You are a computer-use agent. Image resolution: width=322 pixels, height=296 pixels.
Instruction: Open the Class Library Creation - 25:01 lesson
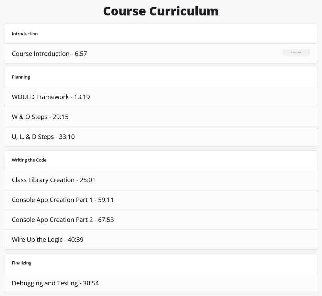(161, 180)
